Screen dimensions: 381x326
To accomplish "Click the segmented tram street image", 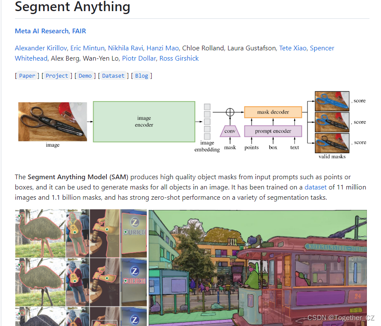I will tap(258, 268).
